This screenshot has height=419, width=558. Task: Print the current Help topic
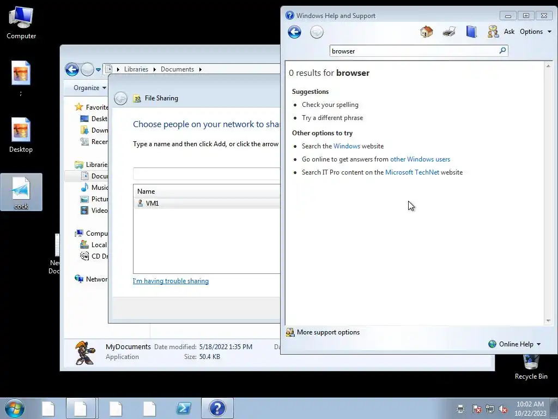tap(449, 32)
